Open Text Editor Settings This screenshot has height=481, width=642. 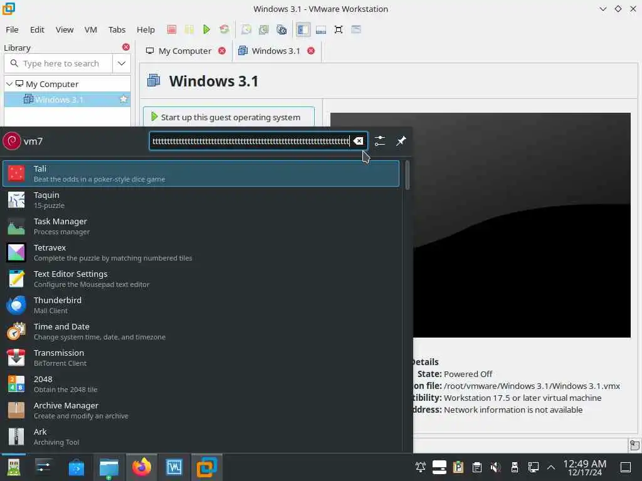[201, 279]
